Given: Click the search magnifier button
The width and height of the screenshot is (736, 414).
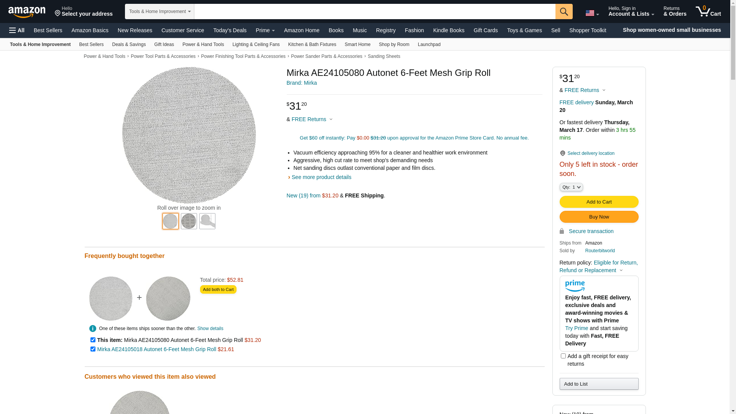Looking at the screenshot, I should (563, 11).
